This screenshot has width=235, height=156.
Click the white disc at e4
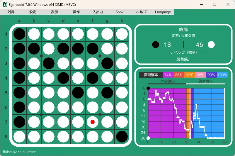tap(78, 78)
